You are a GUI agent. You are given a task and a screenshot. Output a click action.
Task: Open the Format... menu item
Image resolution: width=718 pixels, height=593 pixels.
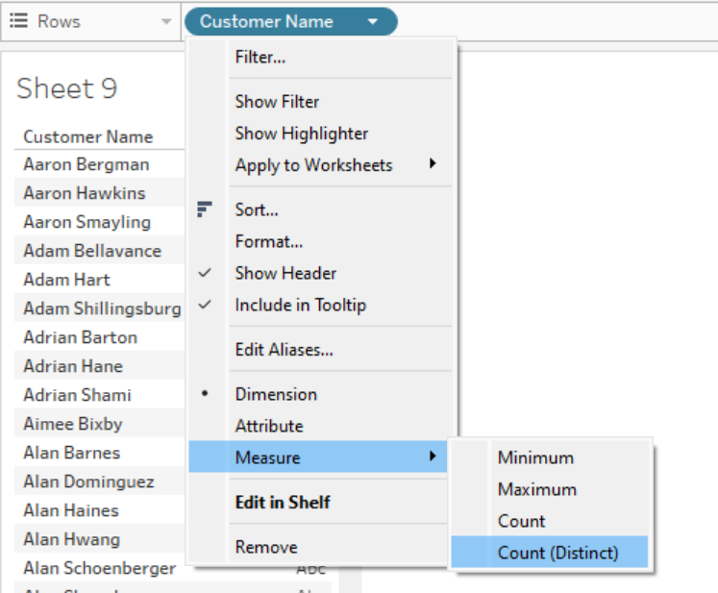coord(269,241)
